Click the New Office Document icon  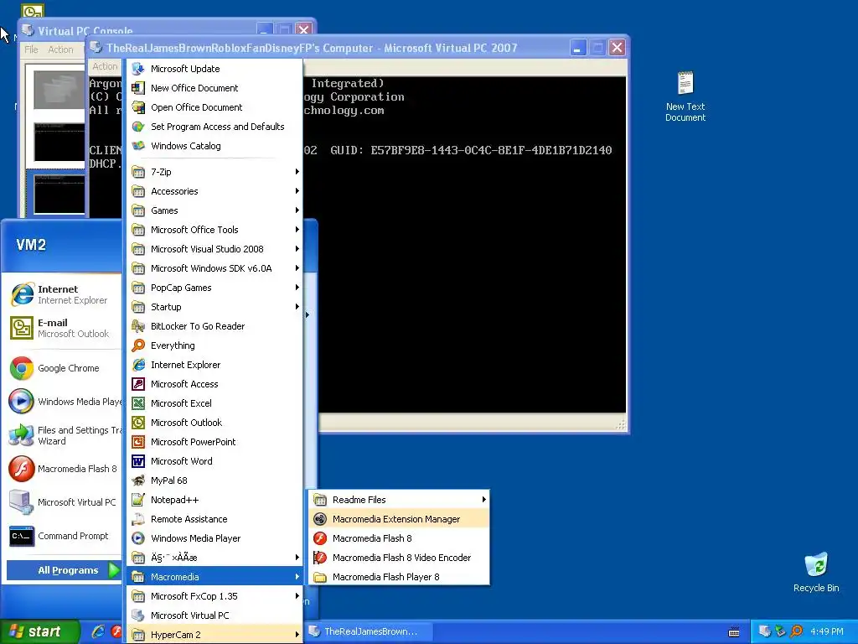pos(138,87)
